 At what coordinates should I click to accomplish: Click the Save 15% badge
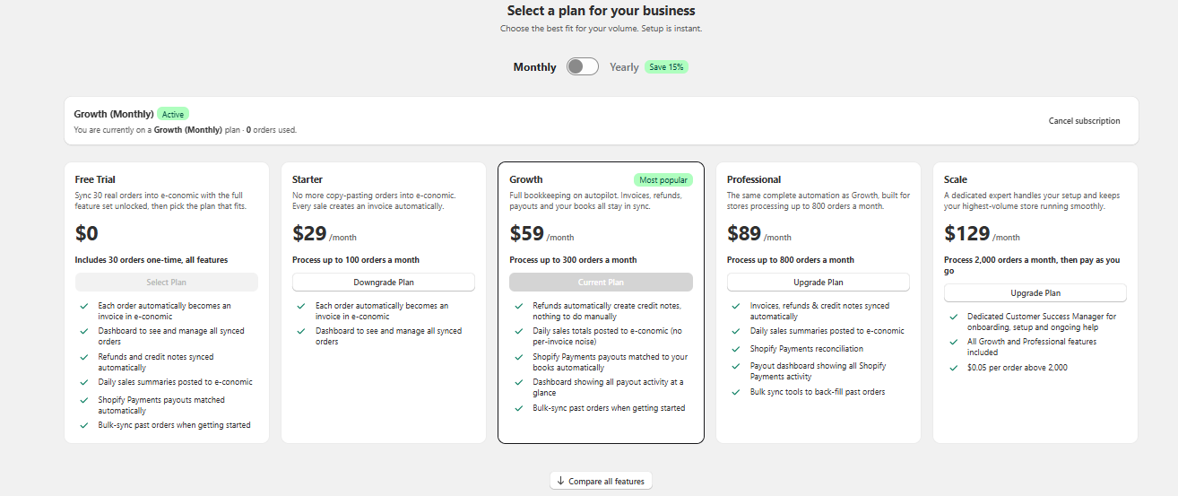666,67
